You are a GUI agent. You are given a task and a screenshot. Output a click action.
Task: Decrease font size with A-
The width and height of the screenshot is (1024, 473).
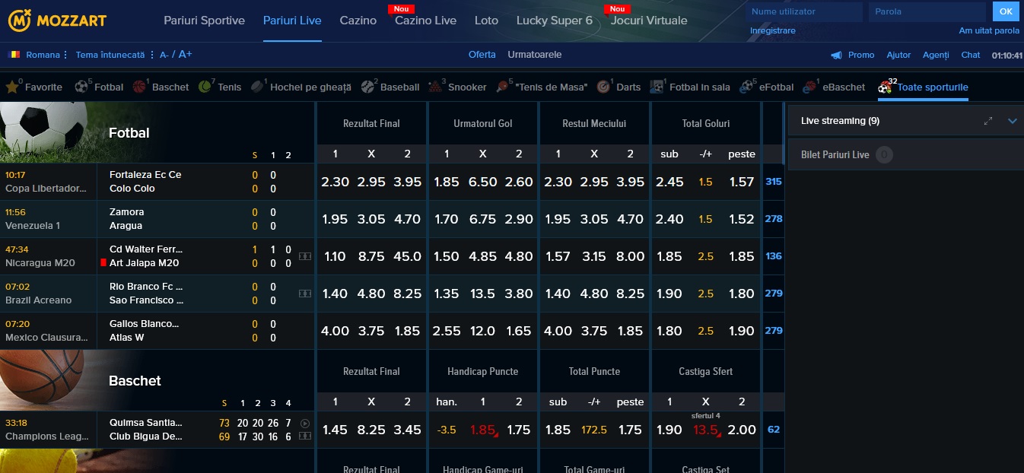pyautogui.click(x=164, y=55)
